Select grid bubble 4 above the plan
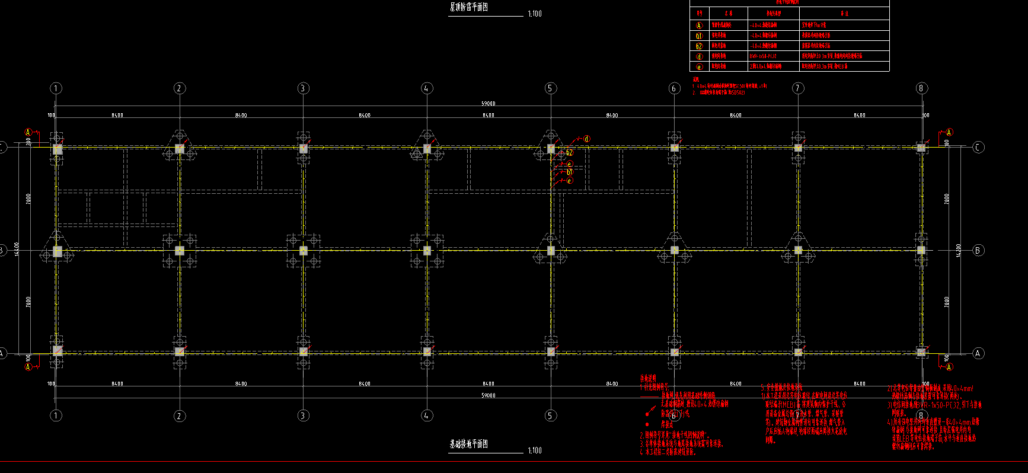The image size is (1028, 473). (x=427, y=88)
